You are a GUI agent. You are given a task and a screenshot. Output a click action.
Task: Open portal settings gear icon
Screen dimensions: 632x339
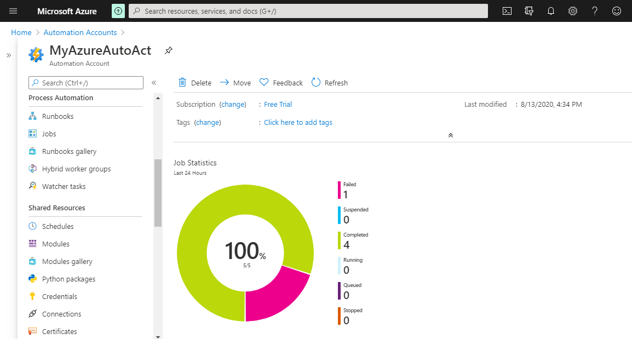click(x=573, y=11)
